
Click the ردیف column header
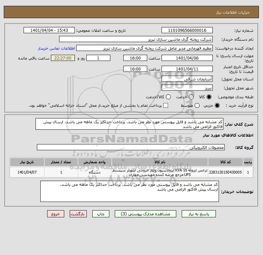pos(248,162)
